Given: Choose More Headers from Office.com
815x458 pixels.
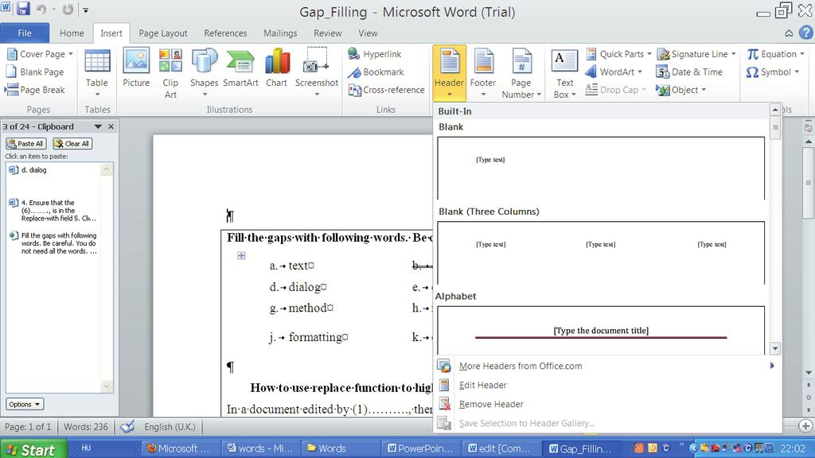Looking at the screenshot, I should pos(607,366).
